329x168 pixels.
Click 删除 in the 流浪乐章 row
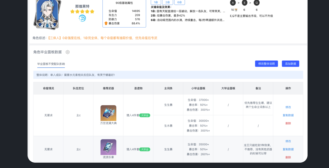click(288, 157)
